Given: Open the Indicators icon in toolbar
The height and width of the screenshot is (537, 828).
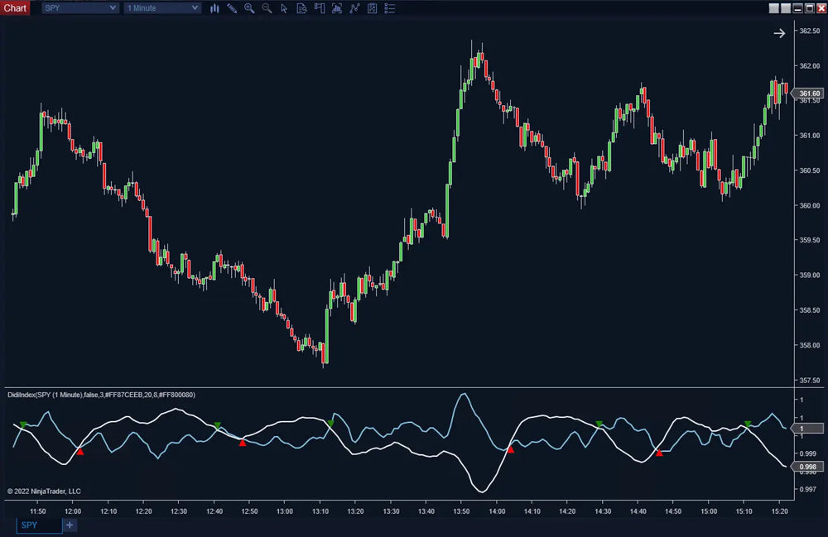Looking at the screenshot, I should (x=337, y=8).
